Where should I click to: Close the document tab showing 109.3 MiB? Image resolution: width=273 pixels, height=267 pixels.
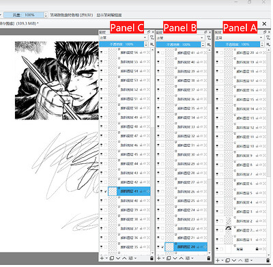[264, 24]
